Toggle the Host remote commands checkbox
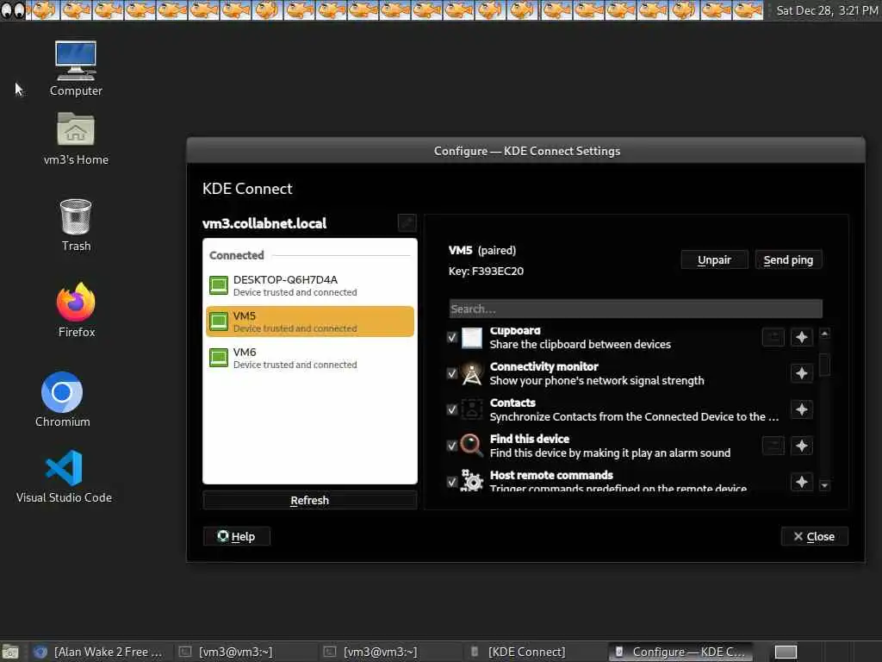This screenshot has height=662, width=882. pos(451,482)
